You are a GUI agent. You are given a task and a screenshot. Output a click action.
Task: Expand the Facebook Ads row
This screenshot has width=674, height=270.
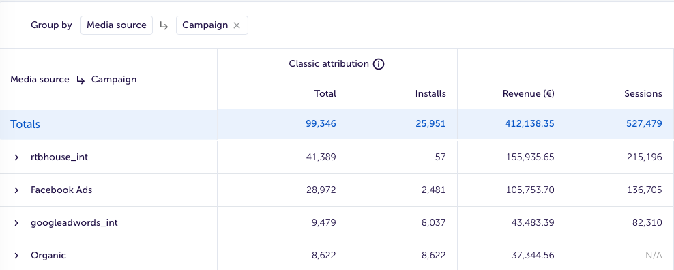[16, 190]
